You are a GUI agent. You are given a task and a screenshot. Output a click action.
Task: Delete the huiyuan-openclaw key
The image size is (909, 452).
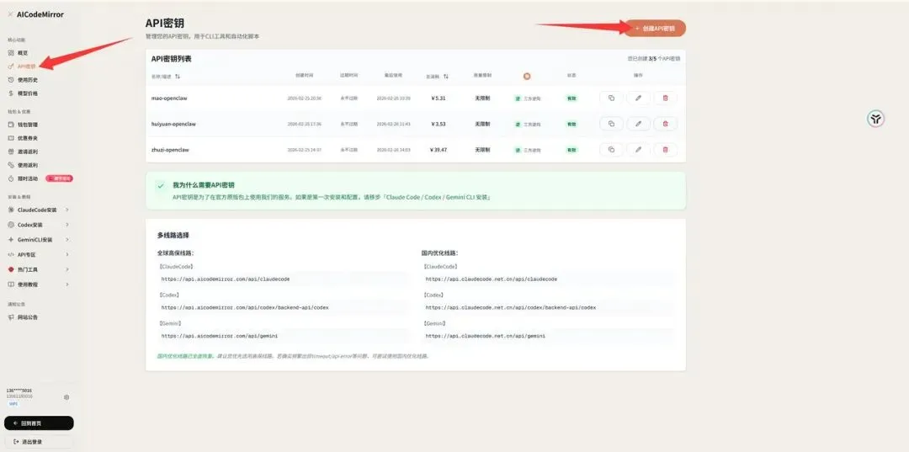pyautogui.click(x=665, y=124)
